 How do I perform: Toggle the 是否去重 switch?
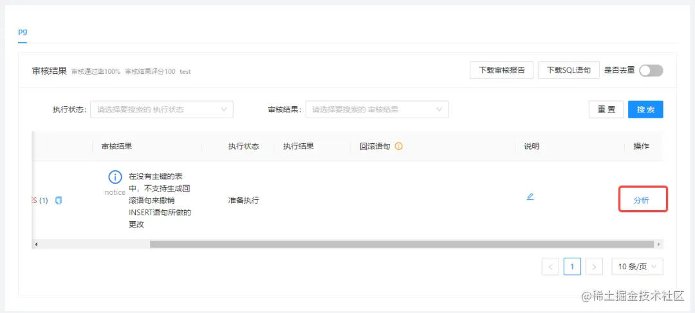[x=651, y=71]
